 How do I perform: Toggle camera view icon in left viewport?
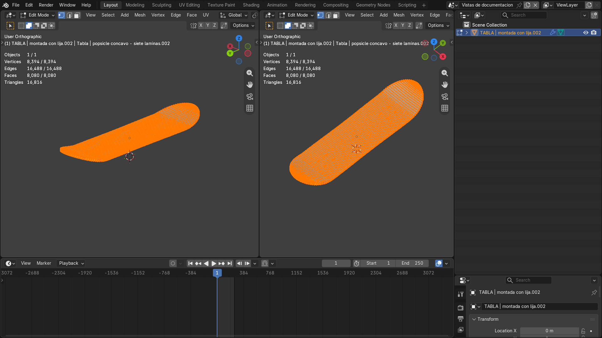click(x=250, y=96)
